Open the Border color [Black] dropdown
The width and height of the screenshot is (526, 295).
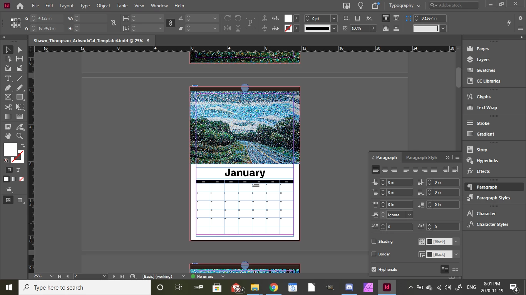pos(456,254)
